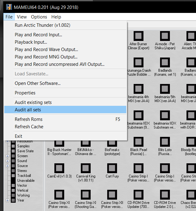Select beatmania 5th MIX (ver JA-A) icon
This screenshot has width=196, height=211.
[x=165, y=89]
